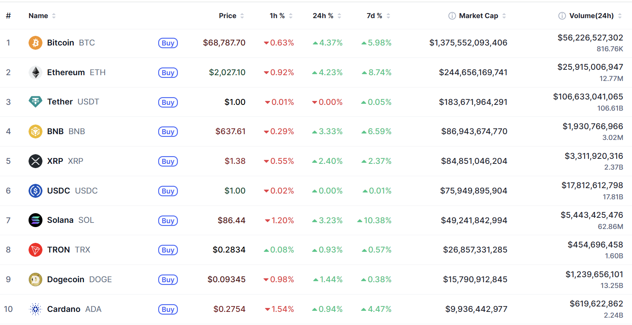
Task: Click Bitcoin price $68,787.70
Action: (224, 43)
